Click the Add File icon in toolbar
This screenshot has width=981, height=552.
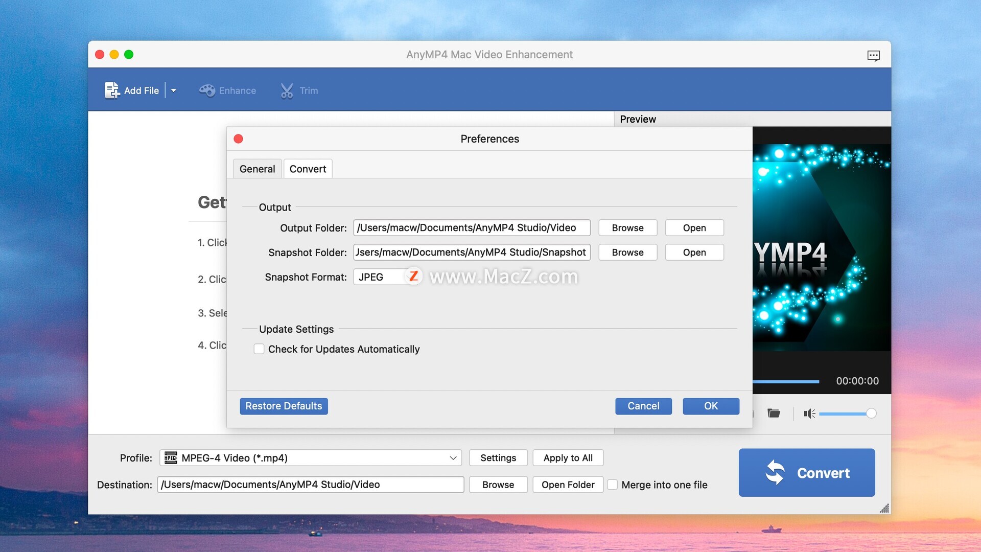[112, 90]
